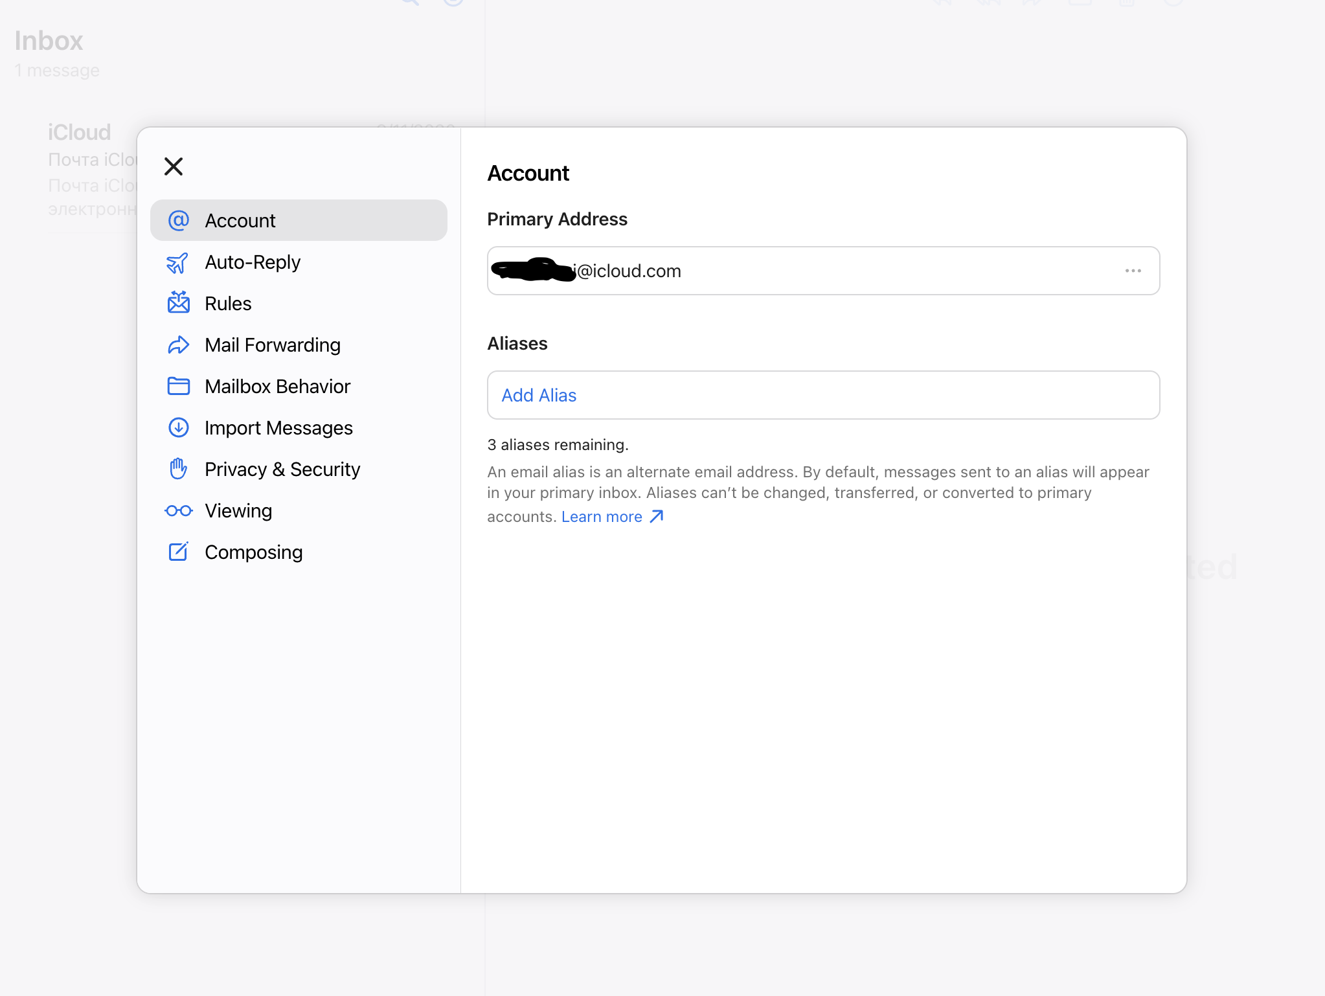Click Add Alias
Image resolution: width=1325 pixels, height=996 pixels.
pos(538,395)
